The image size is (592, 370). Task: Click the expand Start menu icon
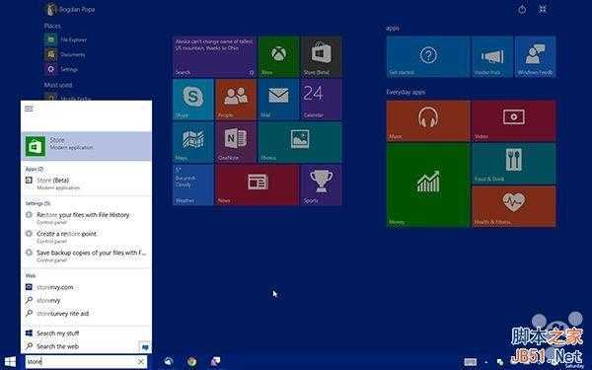pos(543,10)
